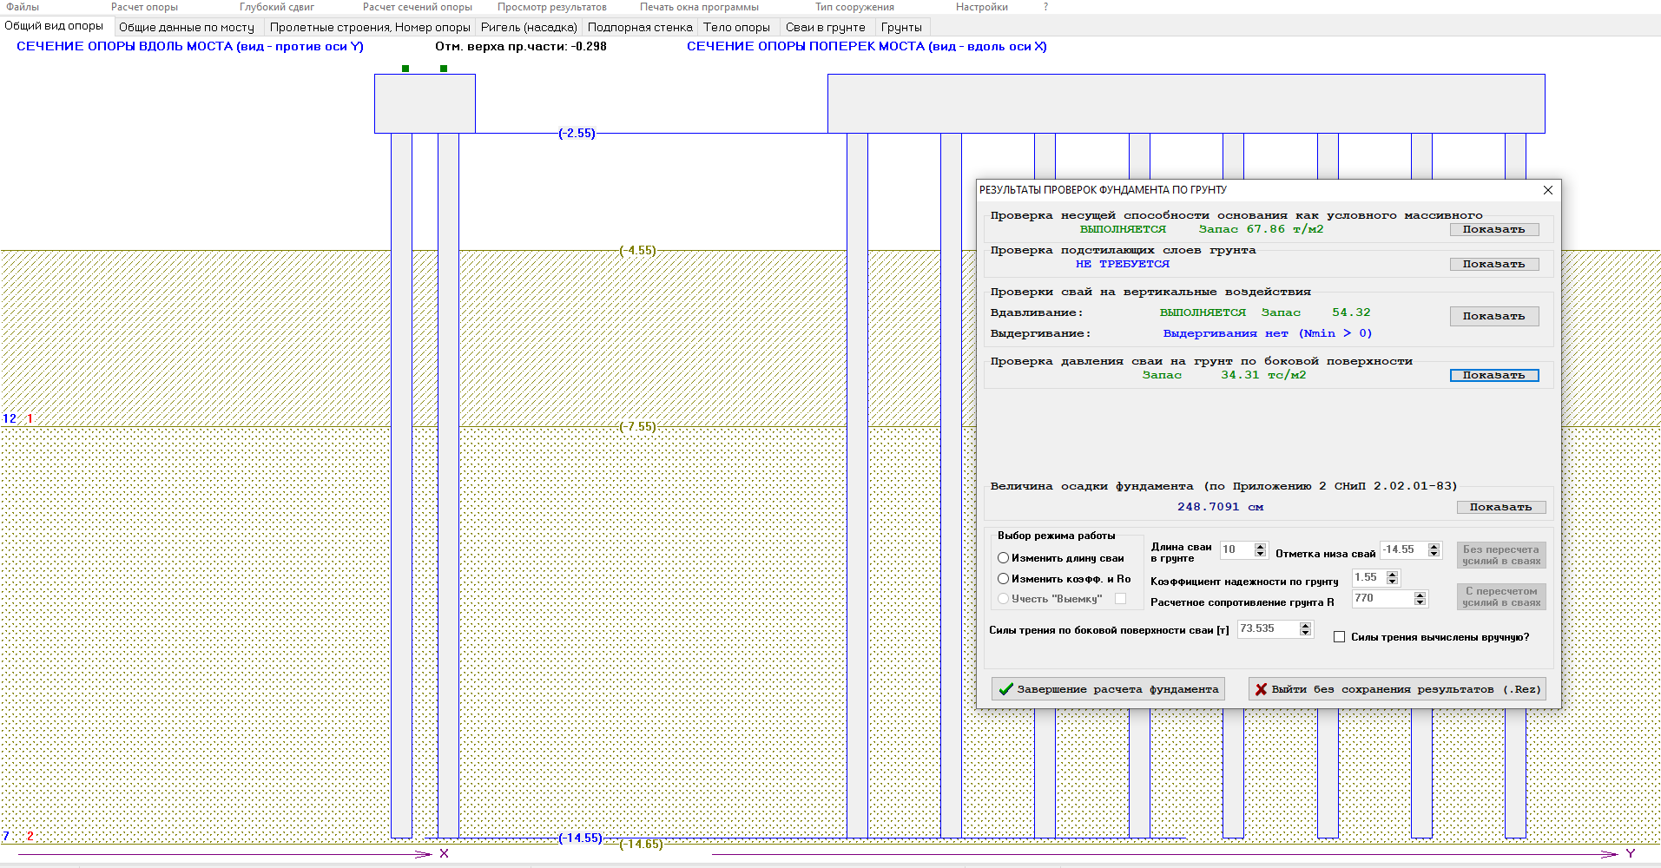Click the green check icon on finish button
1661x868 pixels.
pos(1006,689)
